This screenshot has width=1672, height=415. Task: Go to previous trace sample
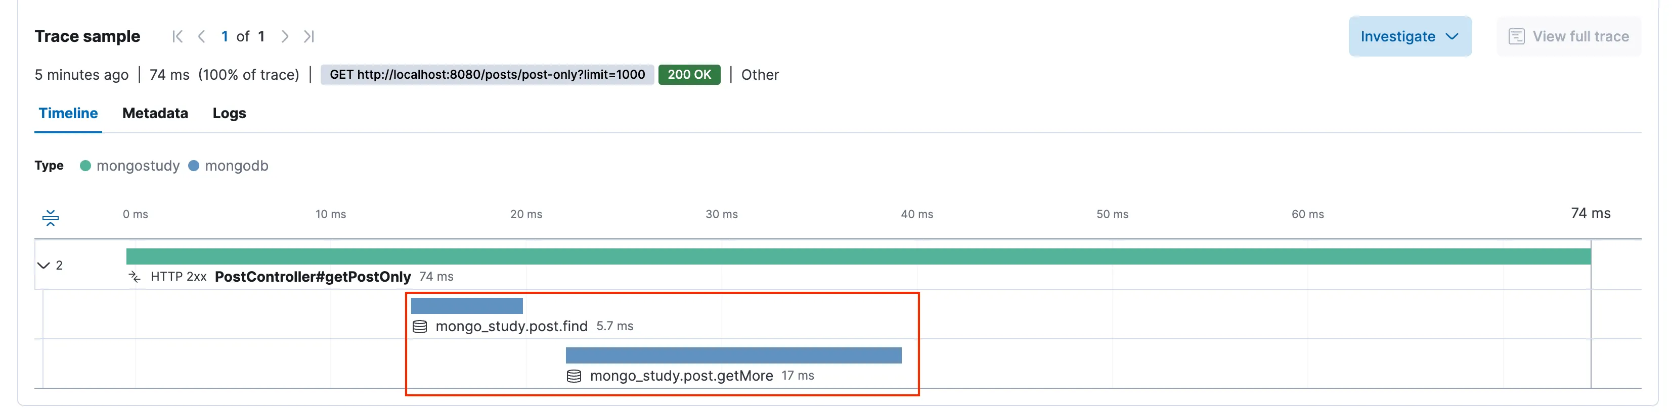(202, 36)
